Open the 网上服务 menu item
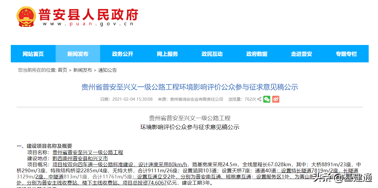The height and width of the screenshot is (188, 378). [167, 54]
